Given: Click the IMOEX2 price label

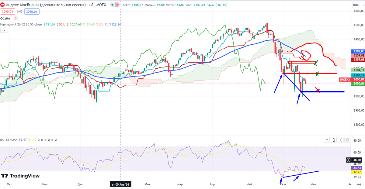Looking at the screenshot, I should pos(345,80).
